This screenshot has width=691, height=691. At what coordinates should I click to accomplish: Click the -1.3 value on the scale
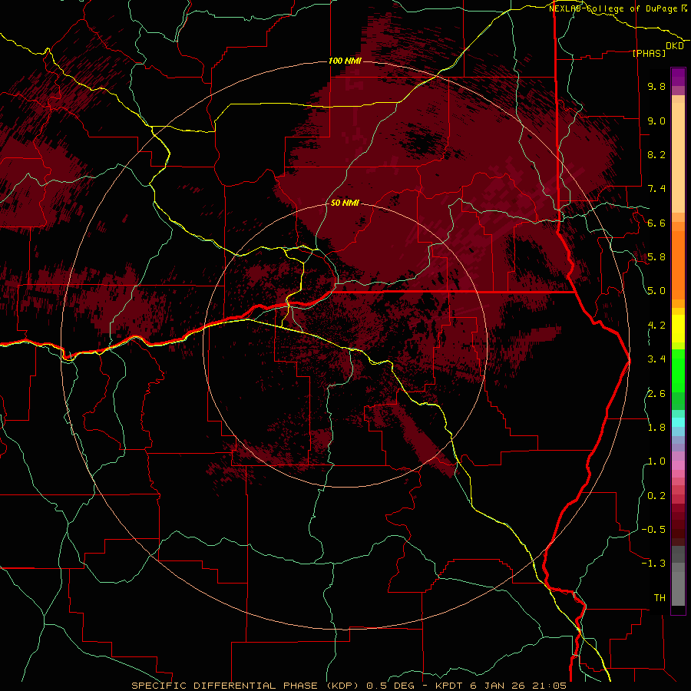[x=653, y=564]
